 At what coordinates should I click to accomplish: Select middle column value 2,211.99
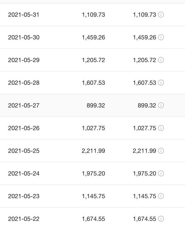pyautogui.click(x=93, y=151)
